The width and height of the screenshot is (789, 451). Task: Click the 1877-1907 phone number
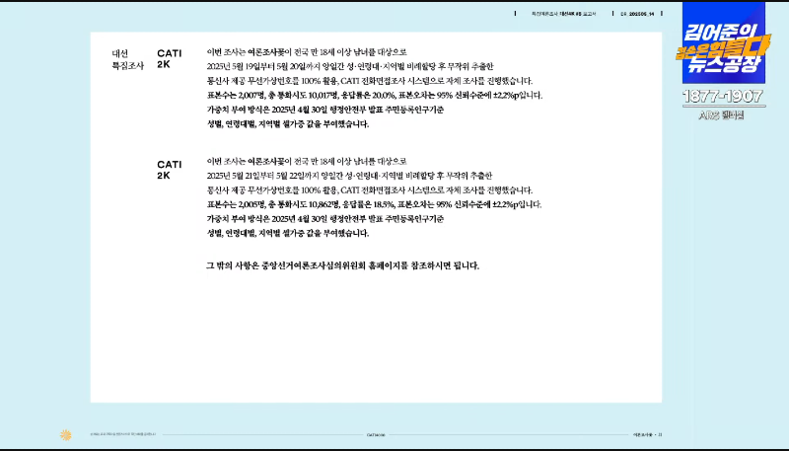coord(723,96)
